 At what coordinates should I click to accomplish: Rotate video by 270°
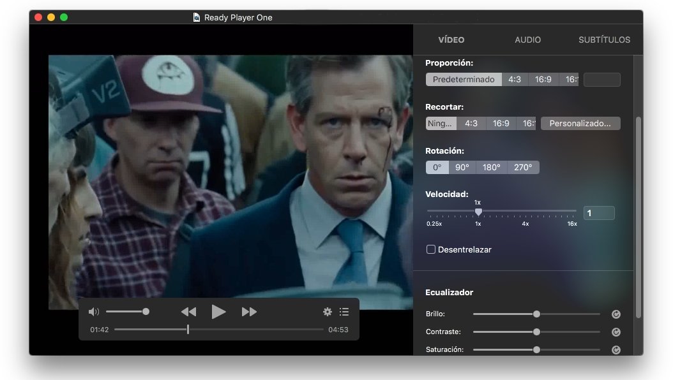[x=523, y=168]
